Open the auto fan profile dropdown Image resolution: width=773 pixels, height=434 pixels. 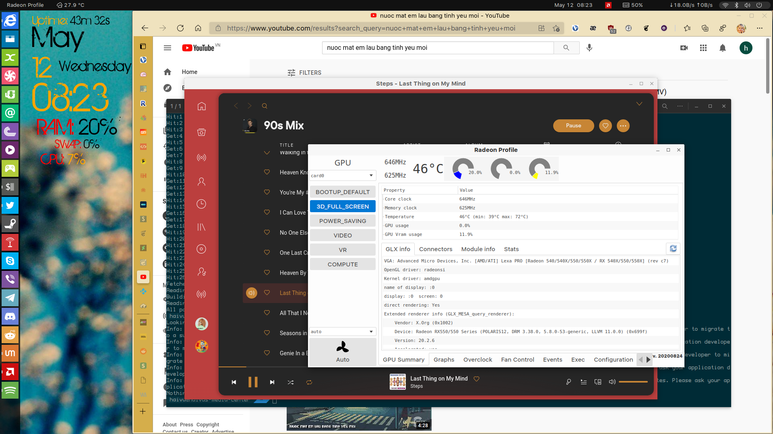343,332
